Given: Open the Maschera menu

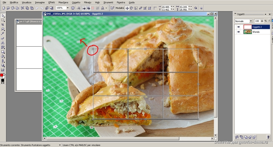Looking at the screenshot, I should [63, 2].
